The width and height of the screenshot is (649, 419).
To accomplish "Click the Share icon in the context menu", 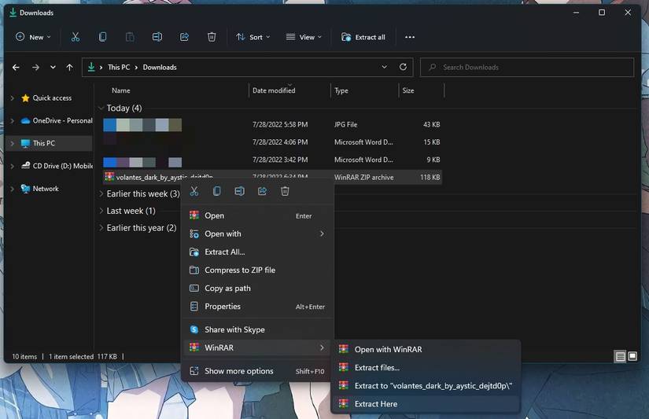I will [262, 191].
